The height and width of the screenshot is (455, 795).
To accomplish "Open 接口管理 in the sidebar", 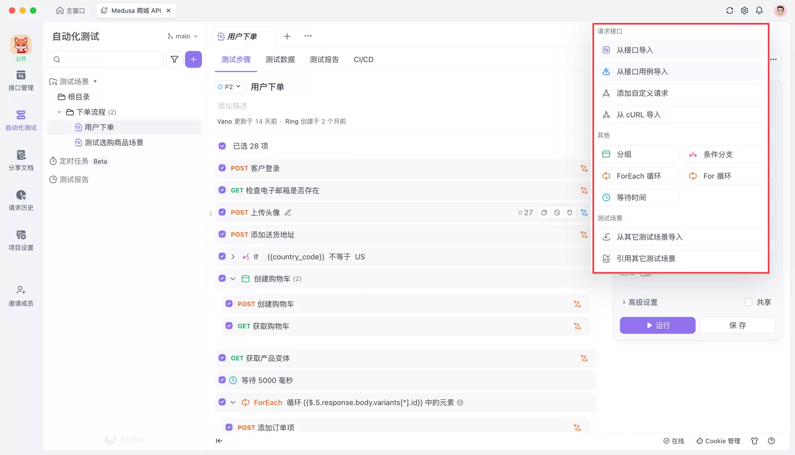I will [21, 81].
